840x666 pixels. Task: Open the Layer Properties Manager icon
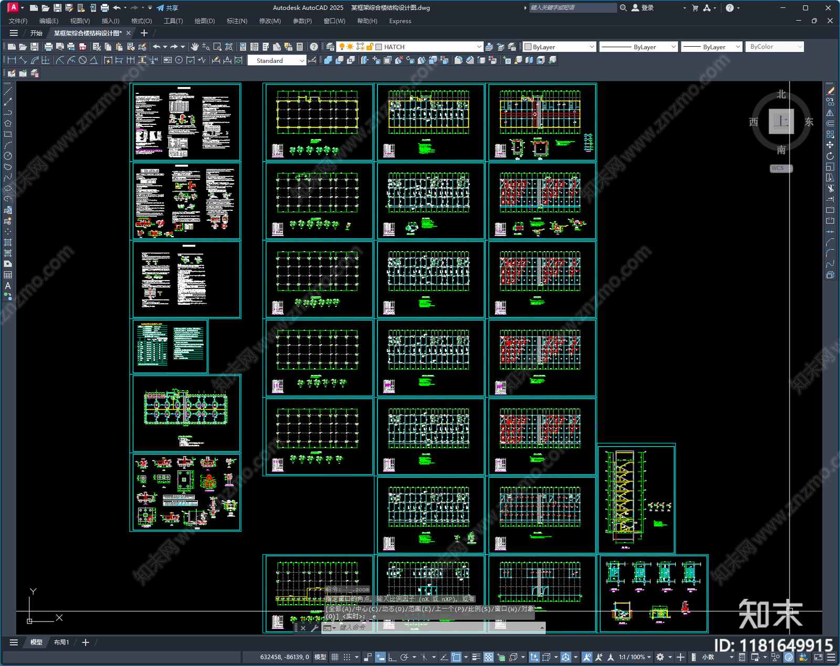[330, 47]
